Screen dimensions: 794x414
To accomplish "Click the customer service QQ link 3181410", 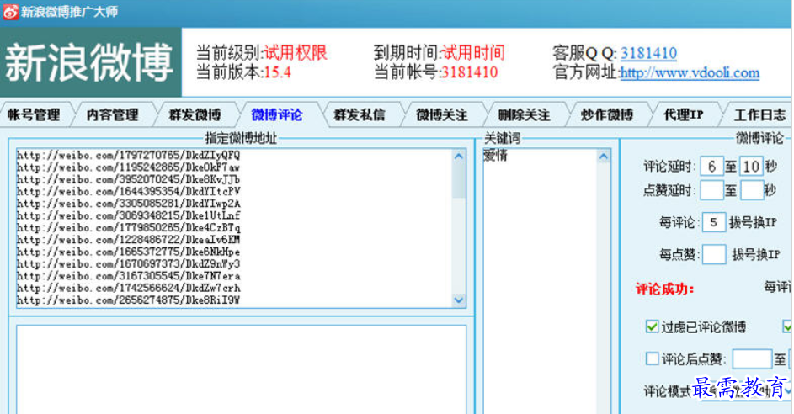I will [648, 53].
